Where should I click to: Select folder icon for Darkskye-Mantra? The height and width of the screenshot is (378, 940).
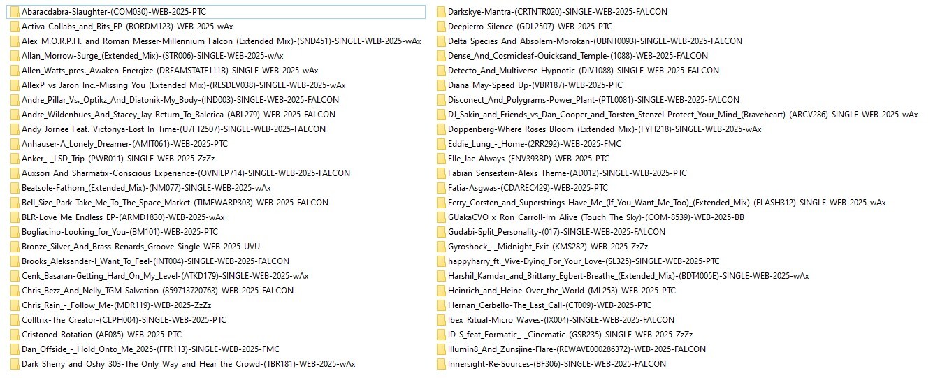point(441,12)
